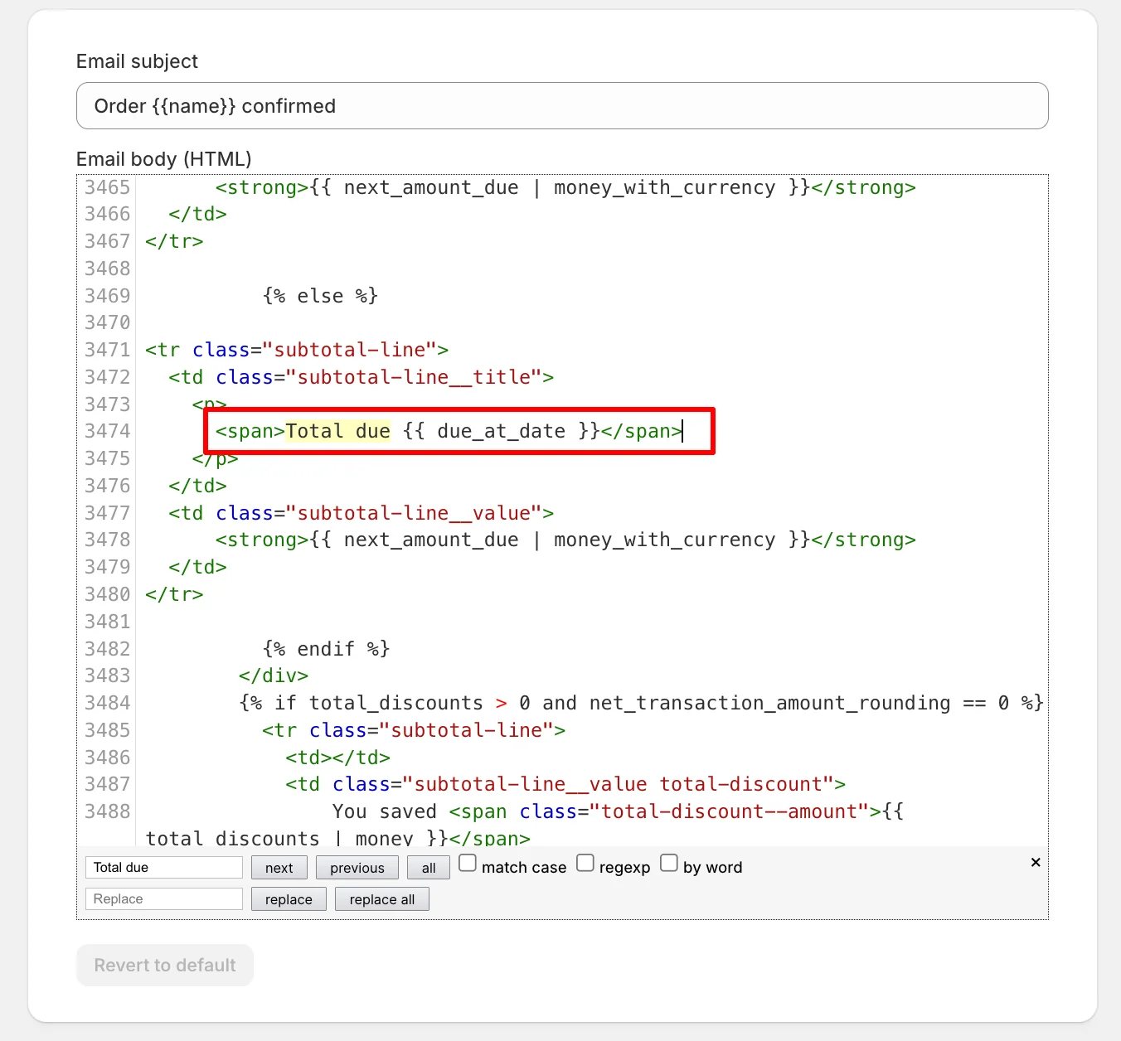This screenshot has height=1041, width=1121.
Task: Click the strong tag code on line 3465
Action: 565,187
